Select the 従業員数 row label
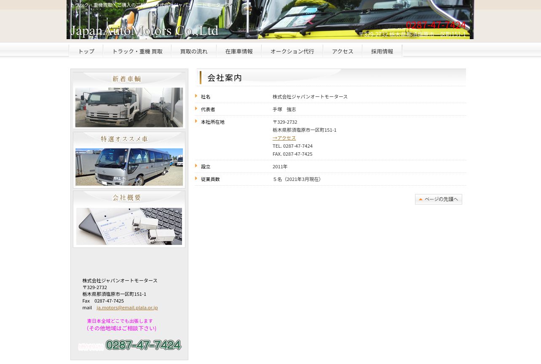 click(210, 179)
